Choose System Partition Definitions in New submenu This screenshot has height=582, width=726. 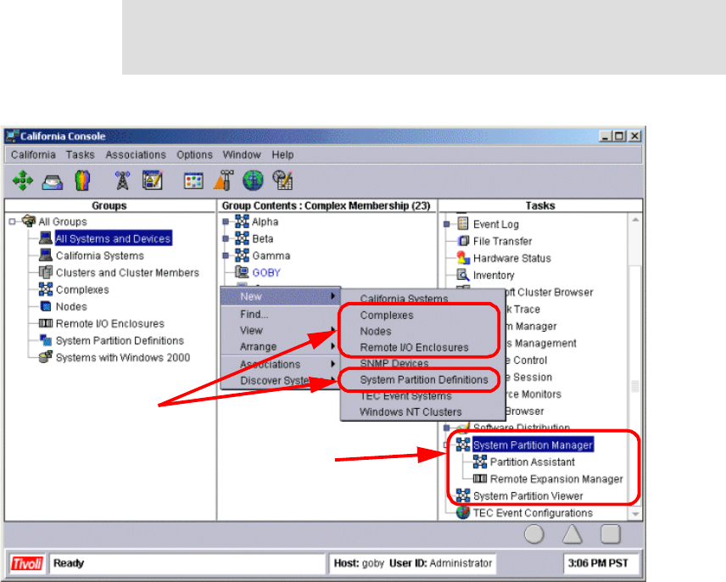424,380
